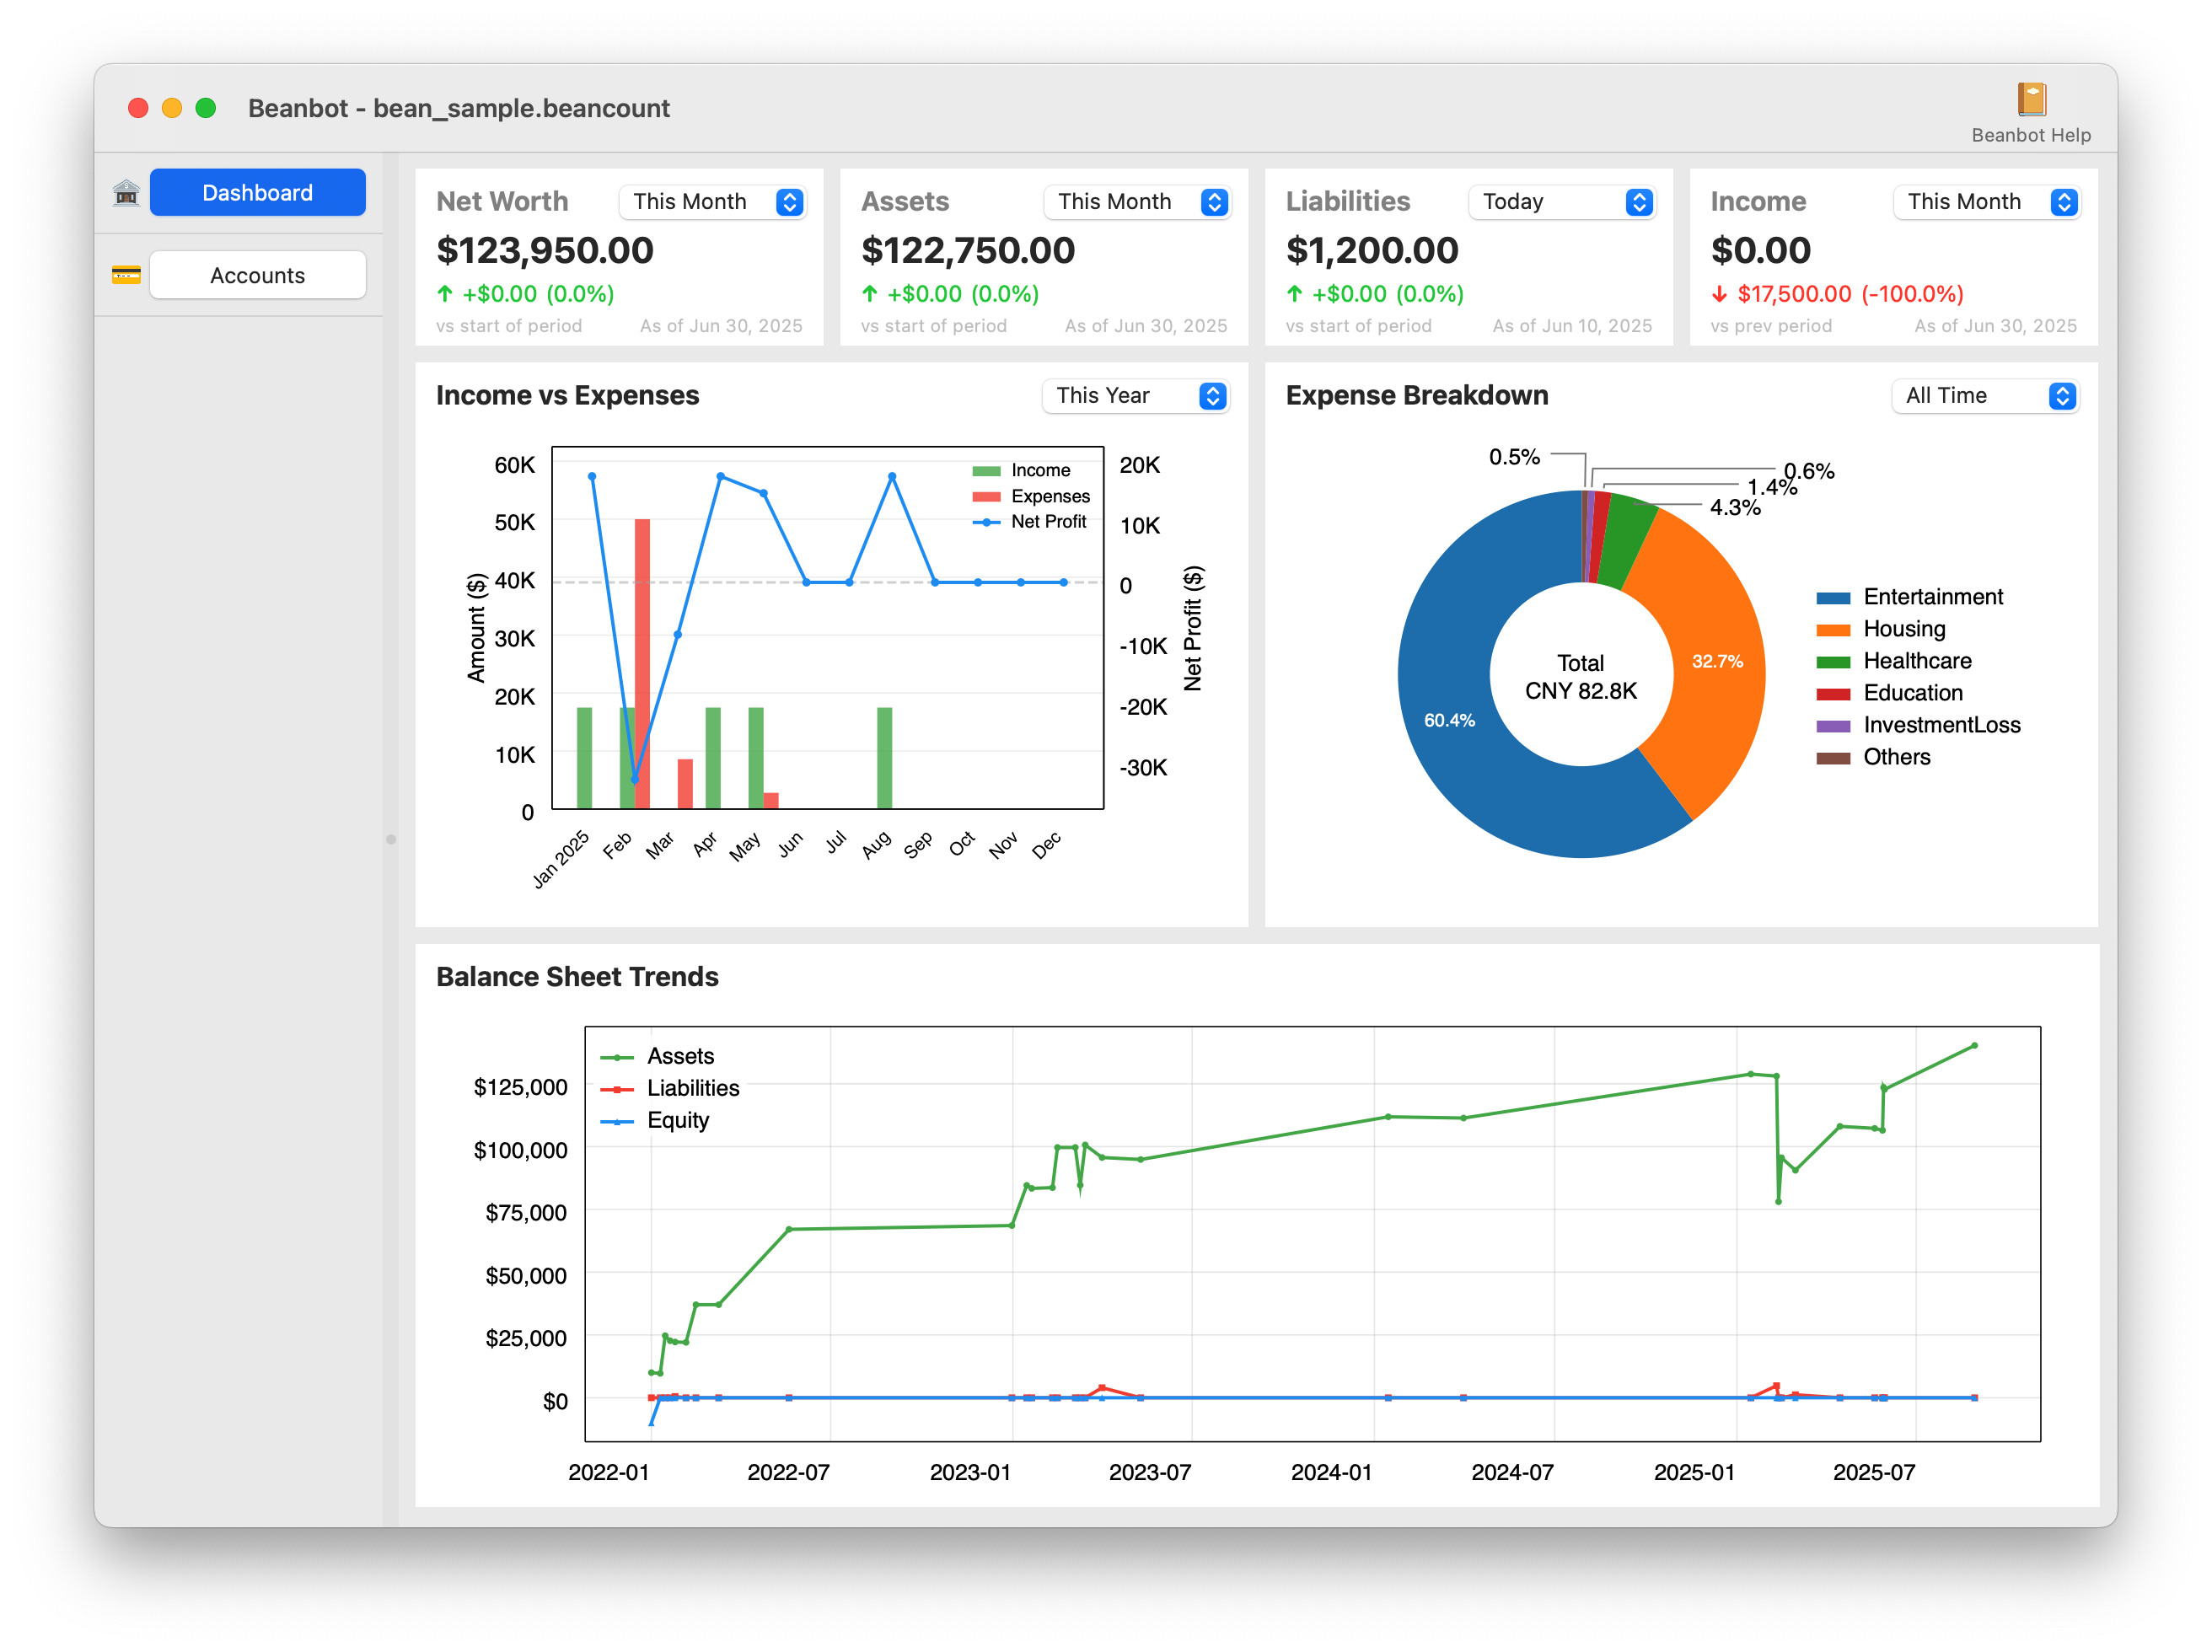Open the Expense Breakdown All Time dropdown

pos(1985,396)
